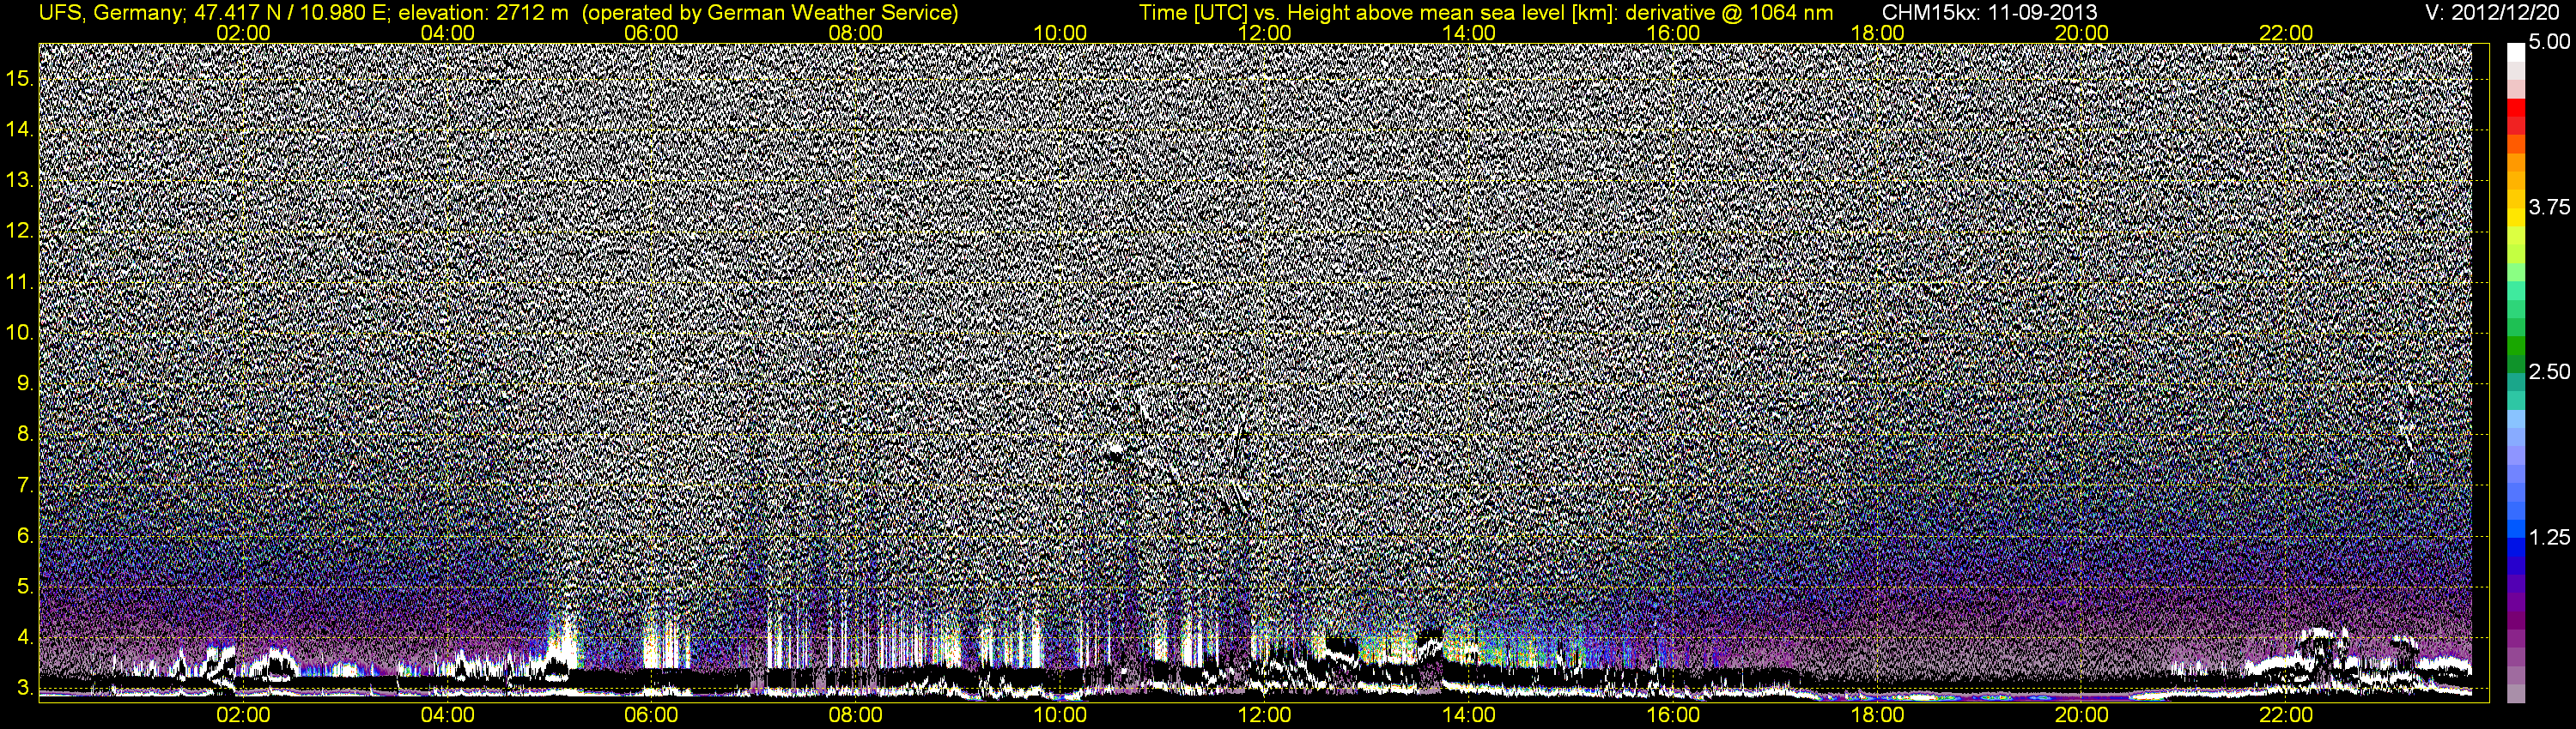Click the '02:00' label on the top time axis

coord(243,33)
